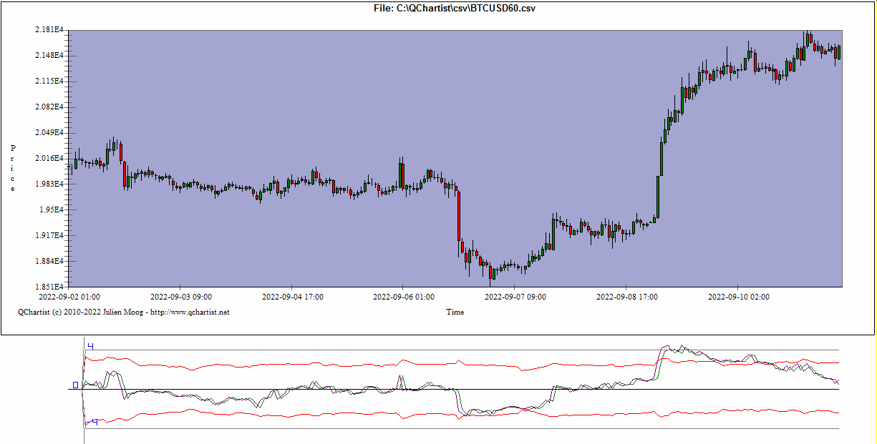The image size is (877, 444).
Task: Select the 2022-09-08 17:00 time label
Action: [x=627, y=296]
